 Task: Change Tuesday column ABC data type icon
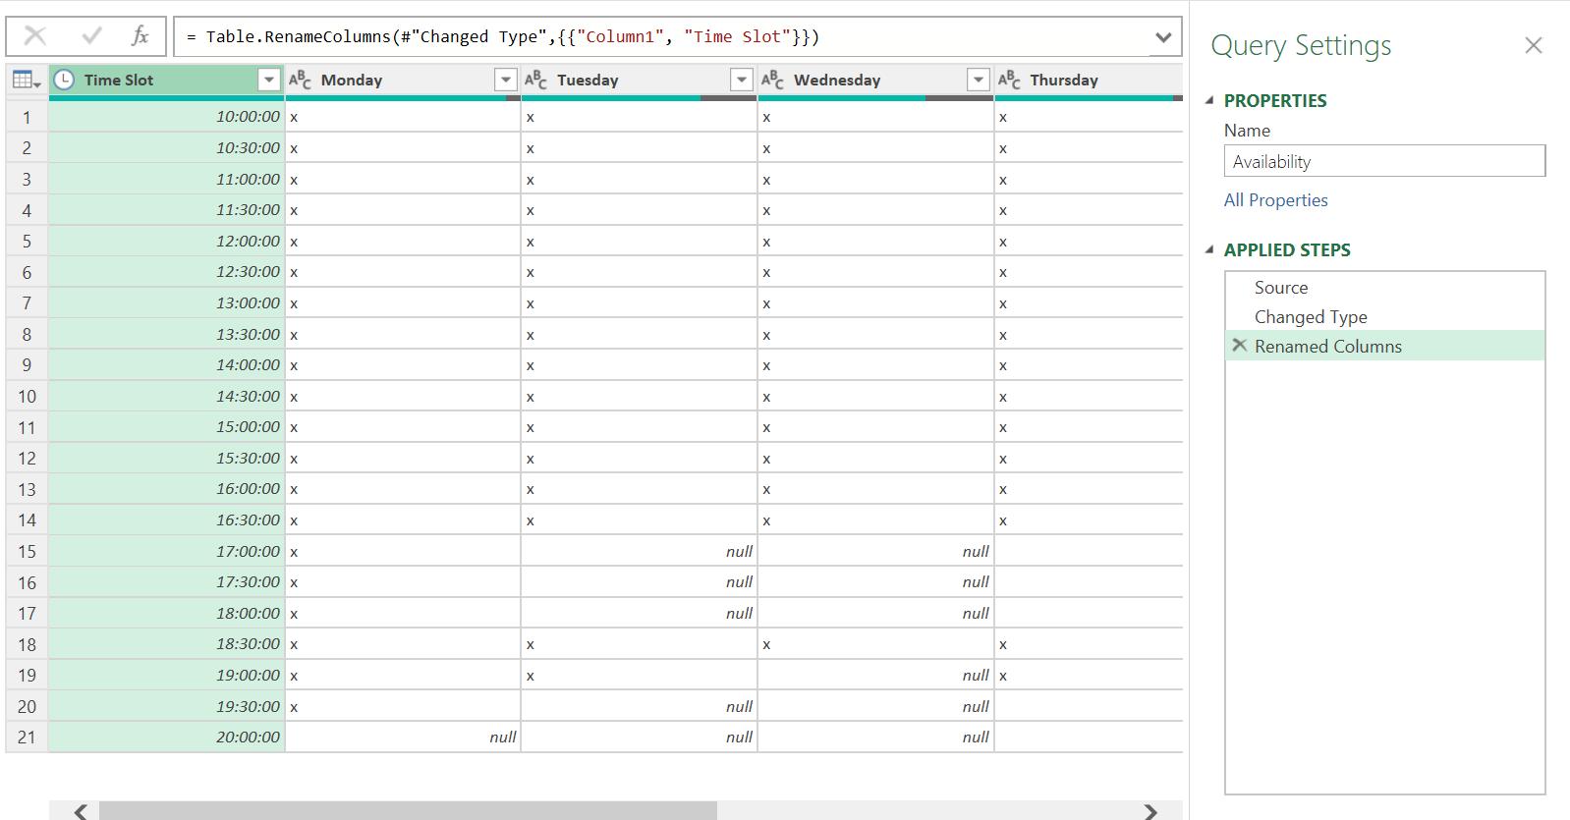point(535,80)
